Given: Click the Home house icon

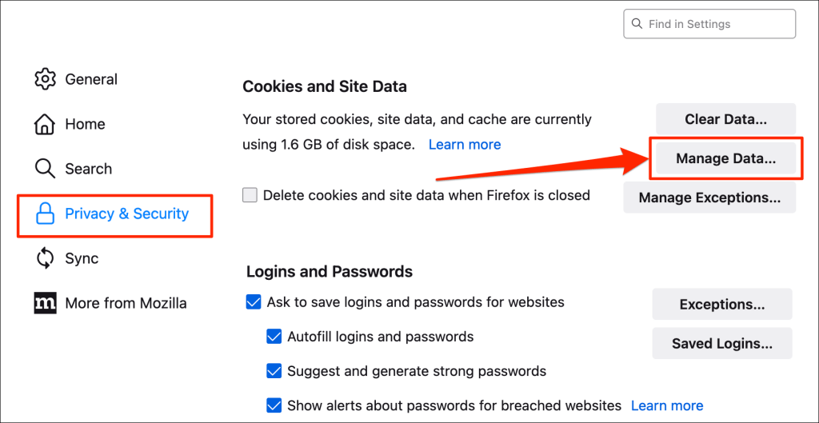Looking at the screenshot, I should click(45, 124).
